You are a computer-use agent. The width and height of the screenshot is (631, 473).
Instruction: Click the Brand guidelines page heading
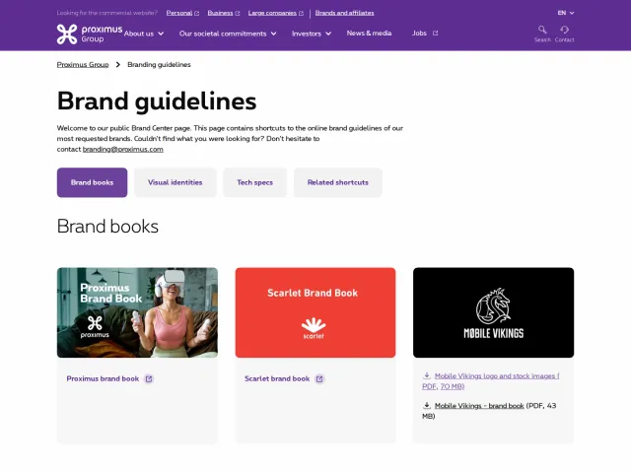(157, 101)
